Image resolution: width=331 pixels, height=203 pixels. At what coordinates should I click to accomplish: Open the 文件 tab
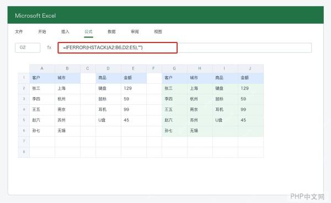[19, 31]
